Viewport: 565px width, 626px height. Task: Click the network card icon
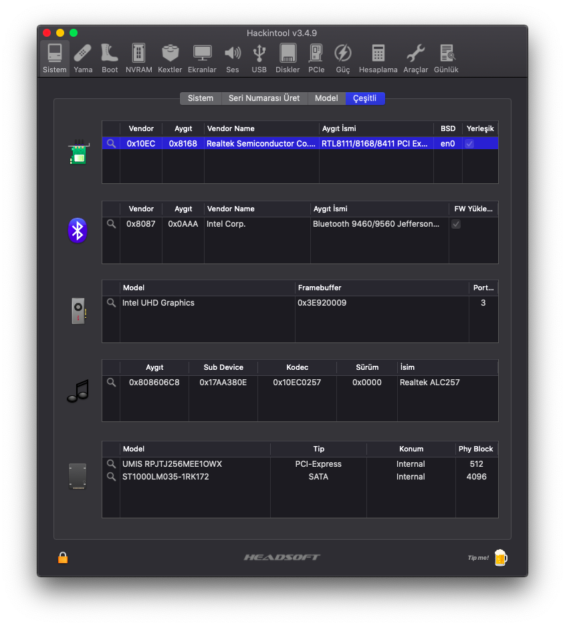click(x=79, y=152)
